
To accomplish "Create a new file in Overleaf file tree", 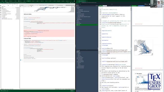I will click(x=76, y=6).
